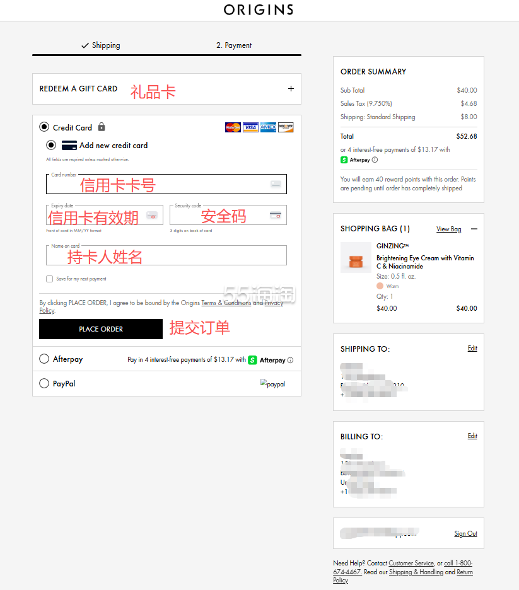Click into the Name on card field
The image size is (519, 590).
166,255
